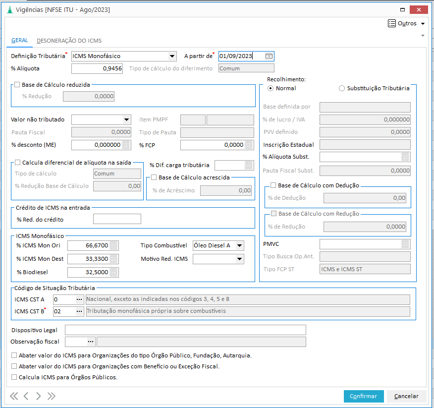Open the Outros menu
Image resolution: width=434 pixels, height=408 pixels.
click(x=406, y=23)
